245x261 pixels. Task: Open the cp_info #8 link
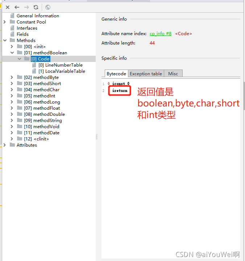[x=161, y=34]
